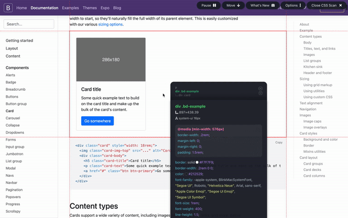The width and height of the screenshot is (348, 218).
Task: Open Scrollspy in the sidebar
Action: pos(13,211)
